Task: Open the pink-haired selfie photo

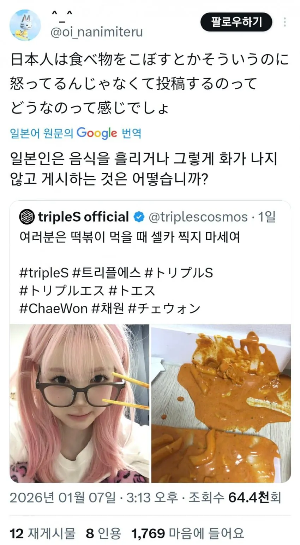Action: [x=80, y=403]
